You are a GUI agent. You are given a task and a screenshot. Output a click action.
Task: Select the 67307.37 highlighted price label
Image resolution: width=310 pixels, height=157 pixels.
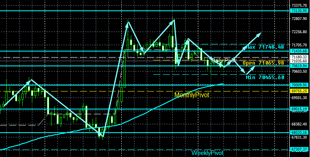(x=299, y=149)
